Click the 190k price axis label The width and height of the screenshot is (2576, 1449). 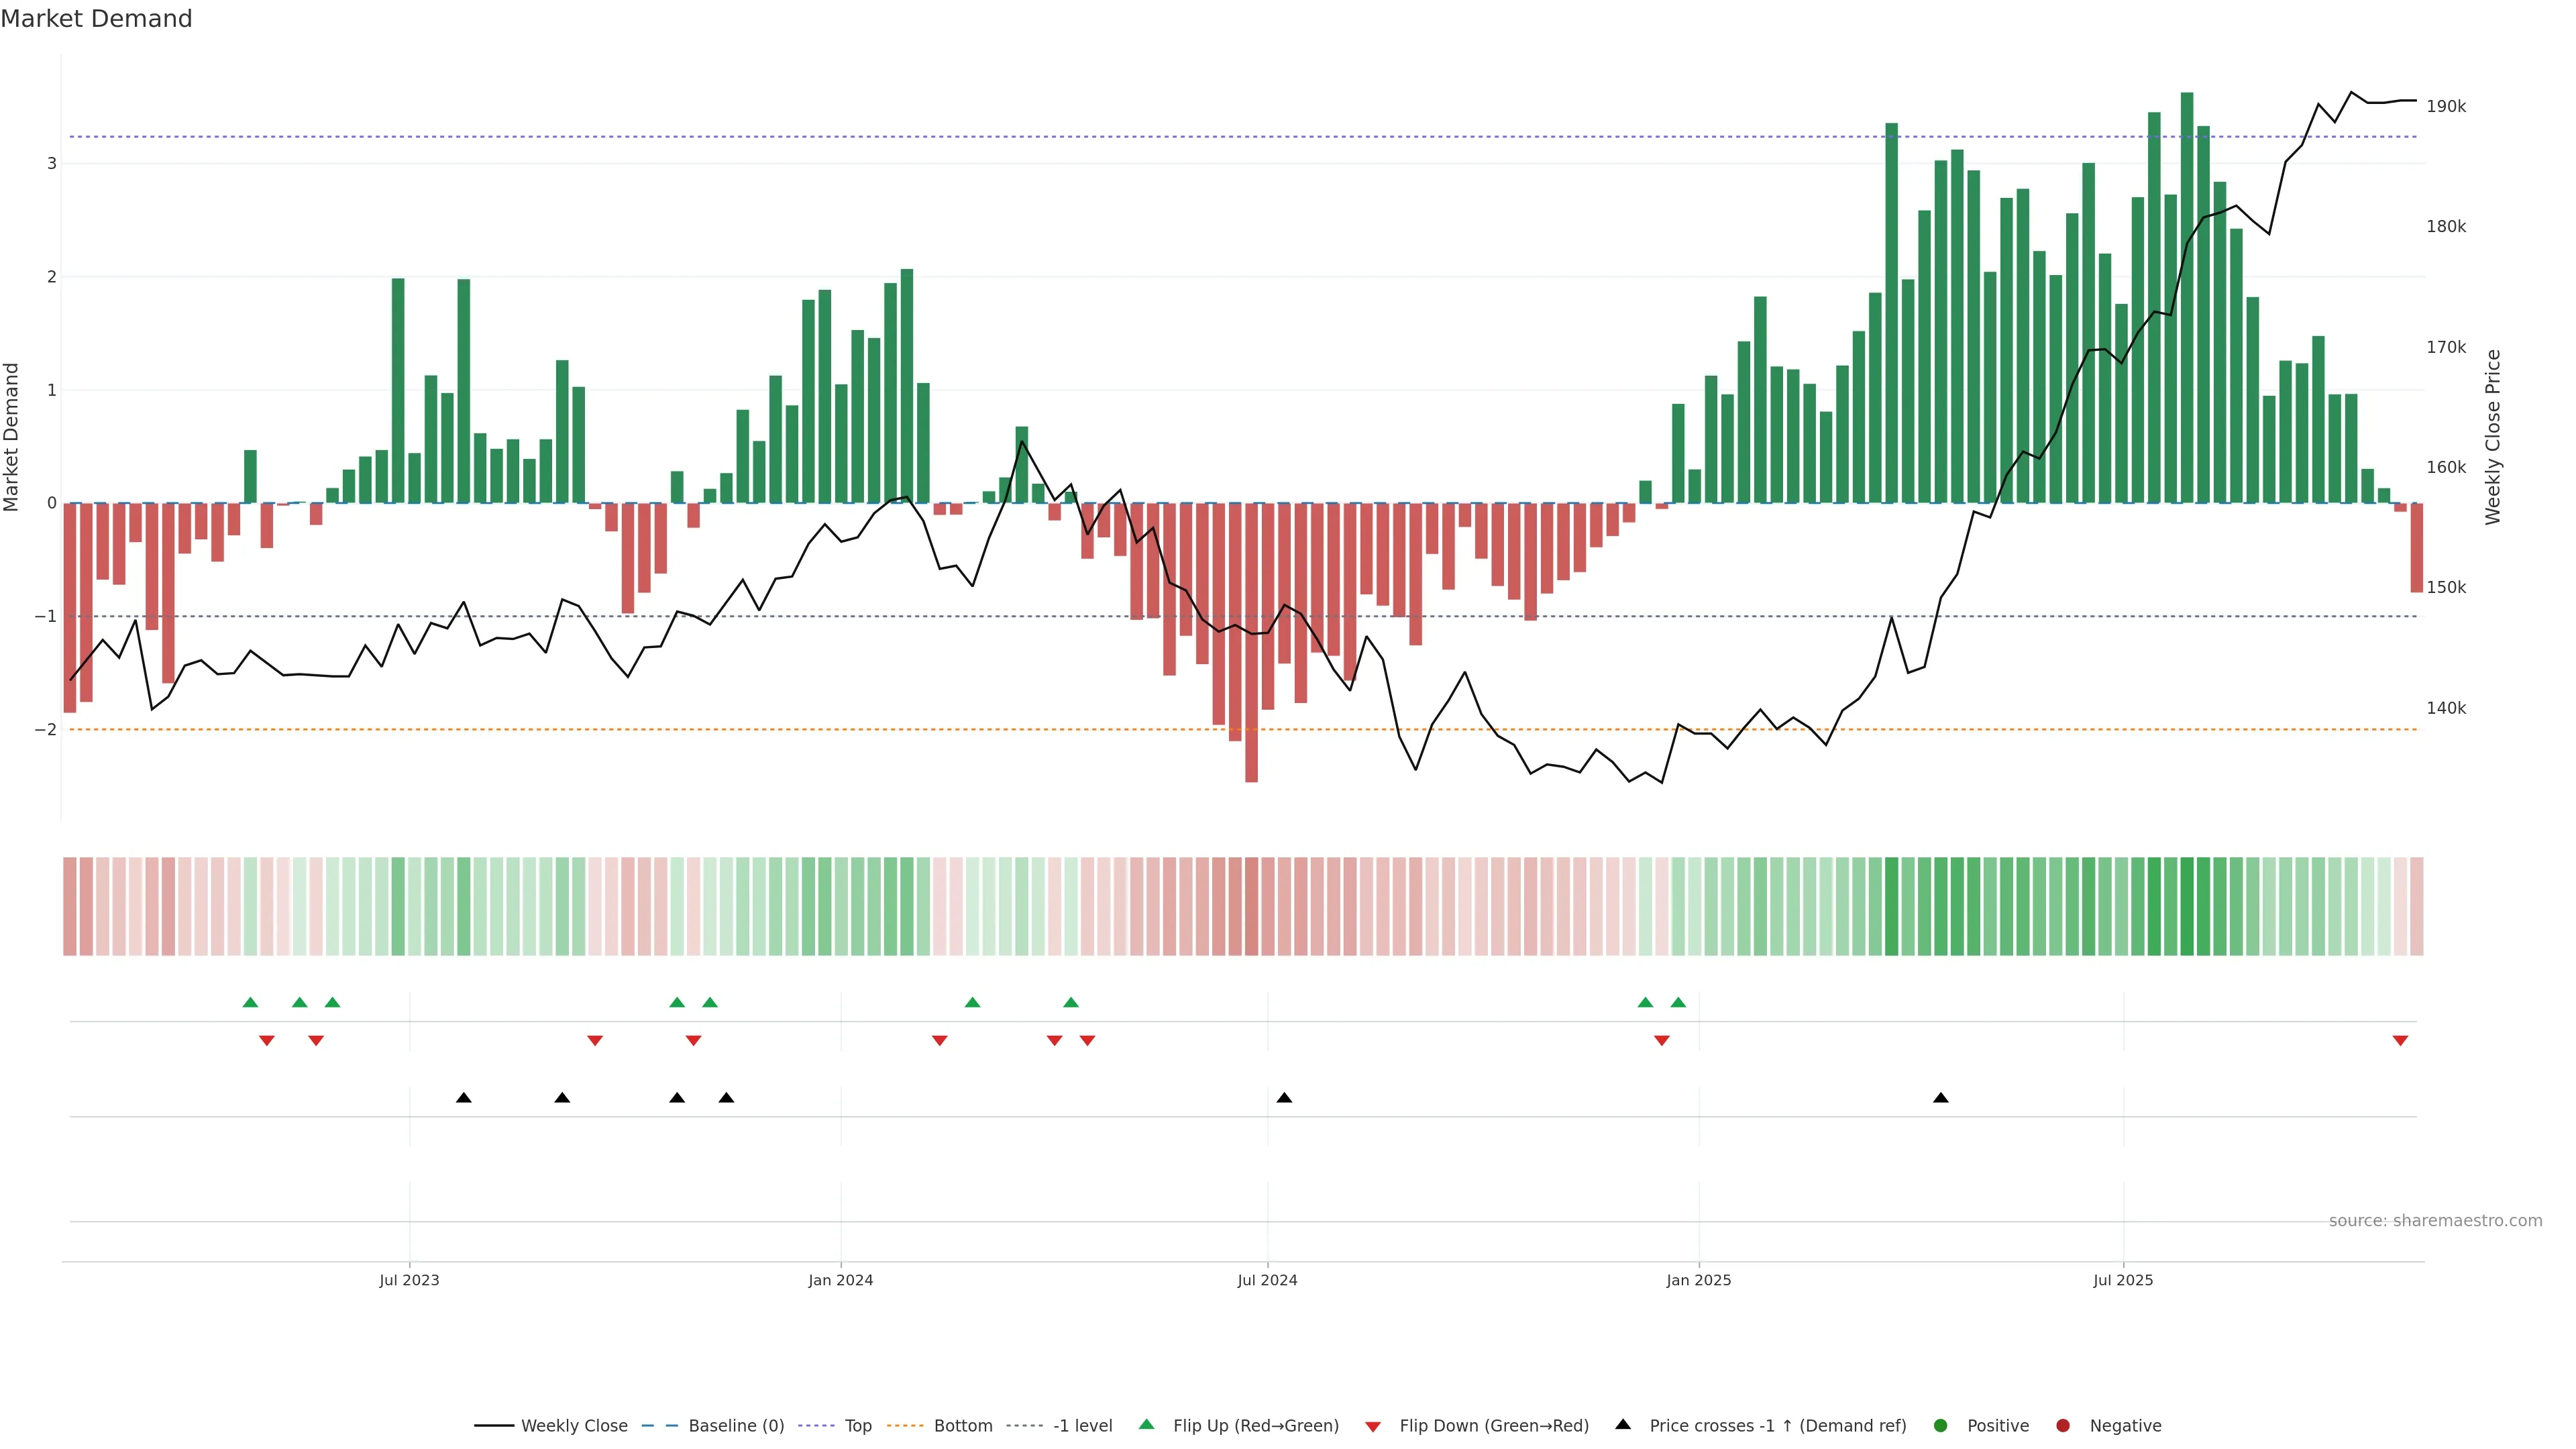click(2446, 106)
